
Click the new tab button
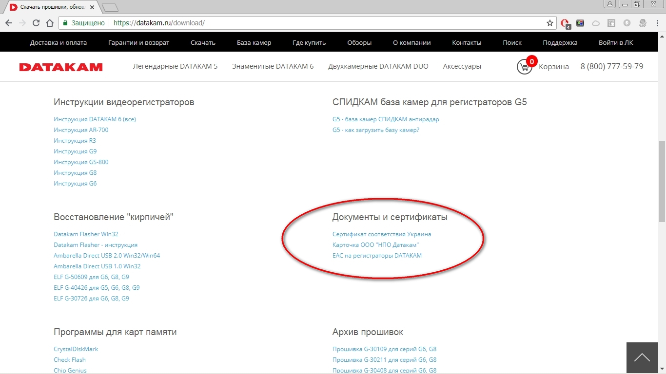click(x=111, y=7)
